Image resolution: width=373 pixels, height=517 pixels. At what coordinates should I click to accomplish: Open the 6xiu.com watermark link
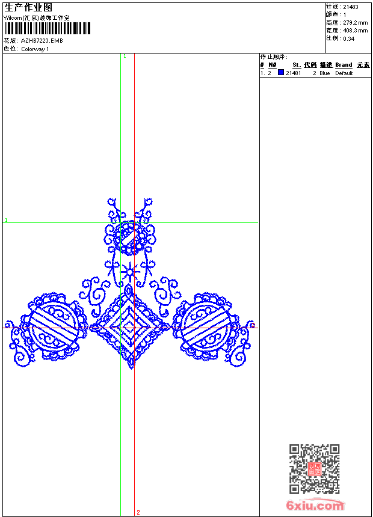pyautogui.click(x=315, y=506)
